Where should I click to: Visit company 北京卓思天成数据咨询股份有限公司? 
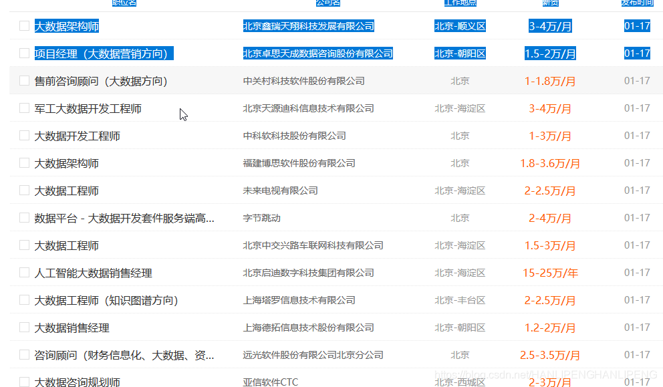pyautogui.click(x=318, y=53)
